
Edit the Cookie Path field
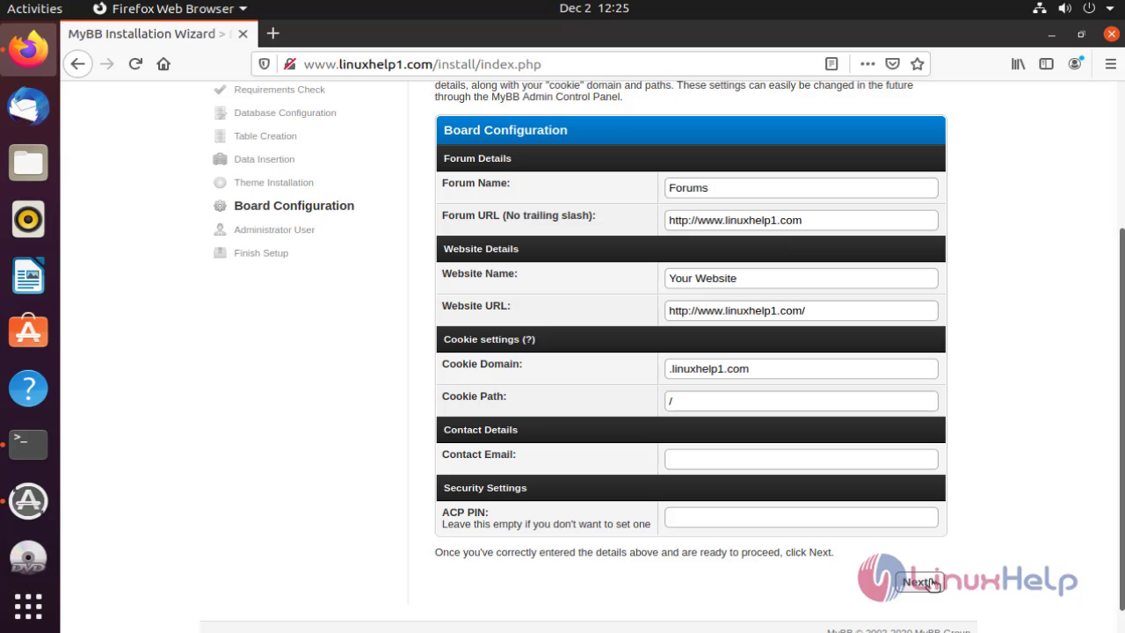(801, 402)
